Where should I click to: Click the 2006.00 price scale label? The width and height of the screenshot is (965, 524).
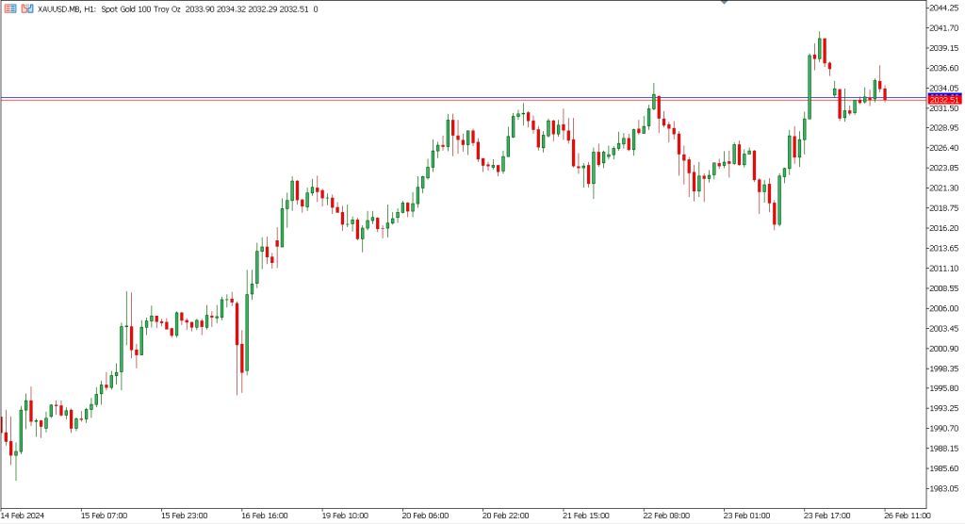944,308
